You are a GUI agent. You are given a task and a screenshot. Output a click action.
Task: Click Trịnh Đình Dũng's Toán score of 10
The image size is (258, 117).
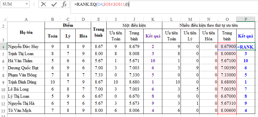pyautogui.click(x=53, y=82)
